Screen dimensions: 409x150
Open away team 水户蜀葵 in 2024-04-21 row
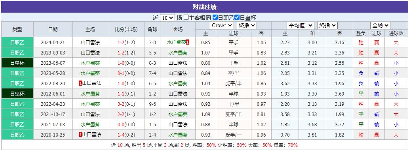(x=176, y=42)
